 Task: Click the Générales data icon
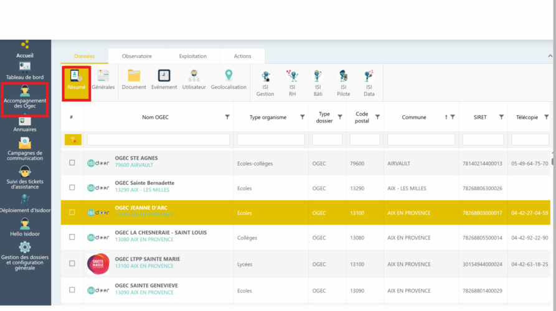[103, 81]
